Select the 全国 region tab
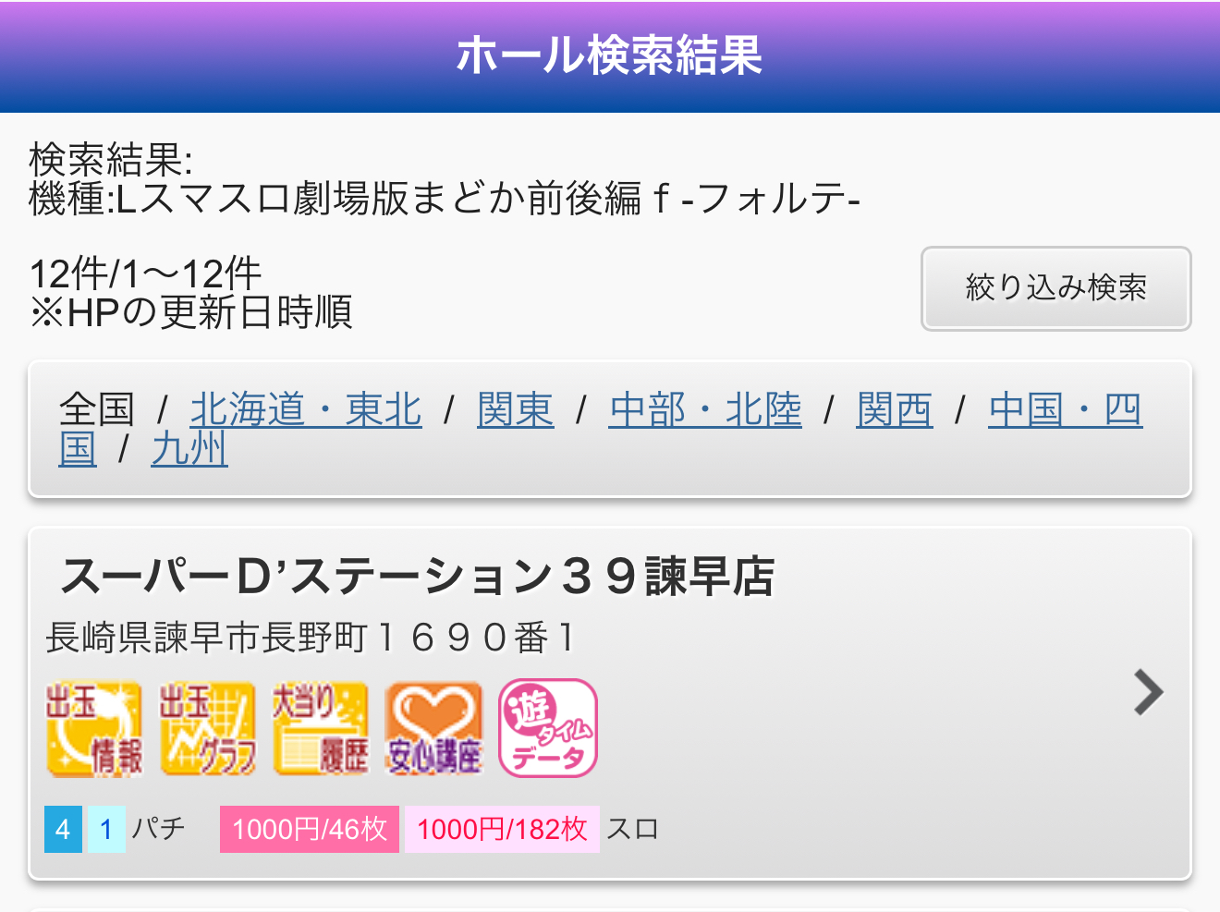 coord(97,409)
